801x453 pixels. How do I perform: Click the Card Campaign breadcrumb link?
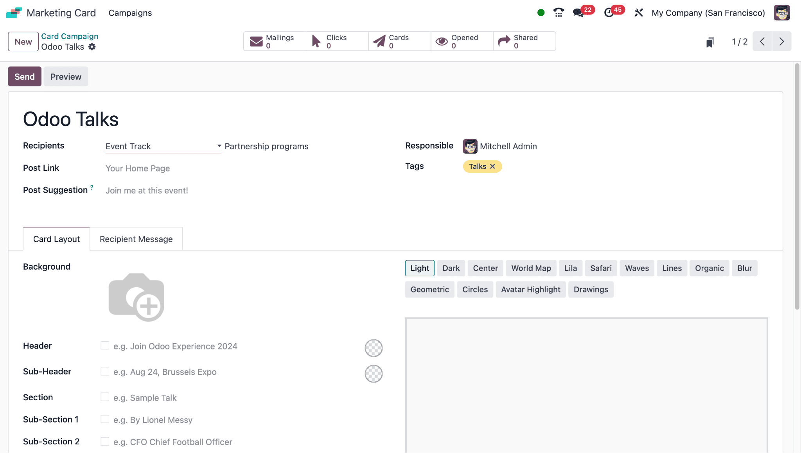point(70,36)
